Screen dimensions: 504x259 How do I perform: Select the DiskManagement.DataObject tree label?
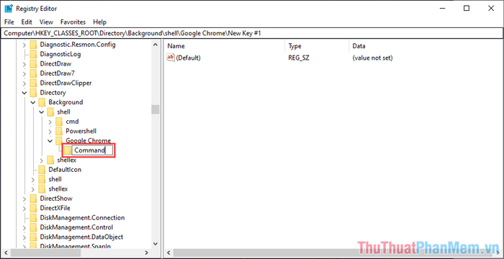click(x=81, y=237)
